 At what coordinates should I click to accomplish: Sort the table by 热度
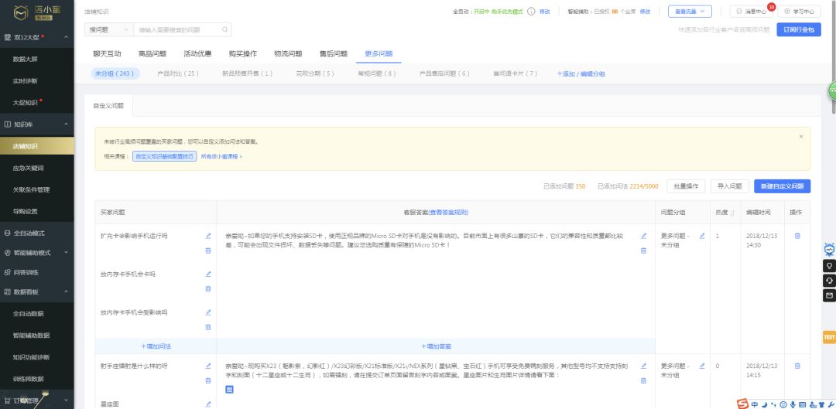pos(731,212)
